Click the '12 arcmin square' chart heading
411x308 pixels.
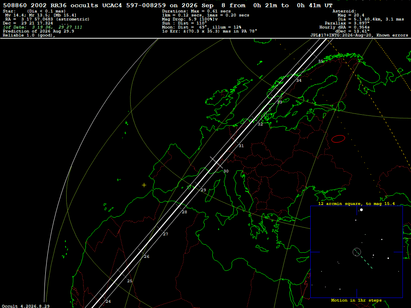[356, 204]
